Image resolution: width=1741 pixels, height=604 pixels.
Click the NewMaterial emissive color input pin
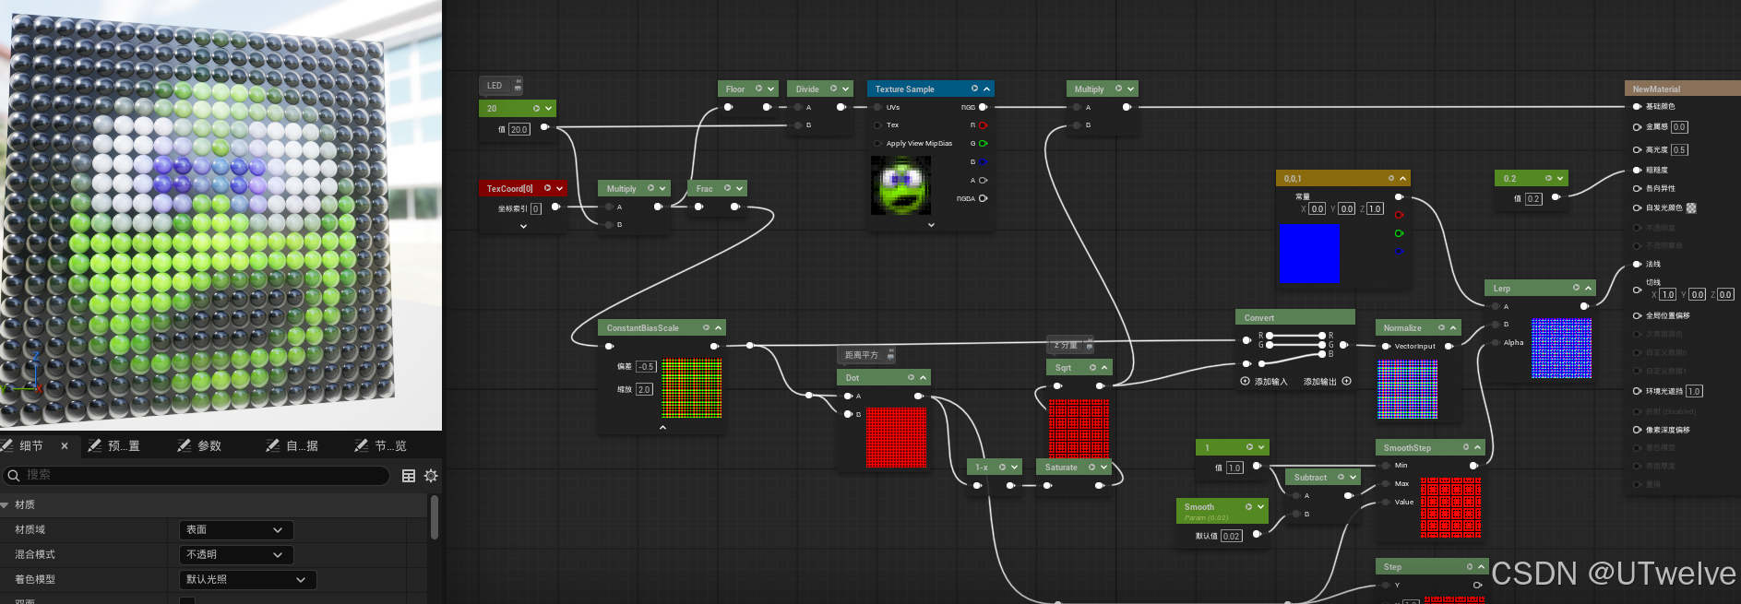[x=1637, y=207]
